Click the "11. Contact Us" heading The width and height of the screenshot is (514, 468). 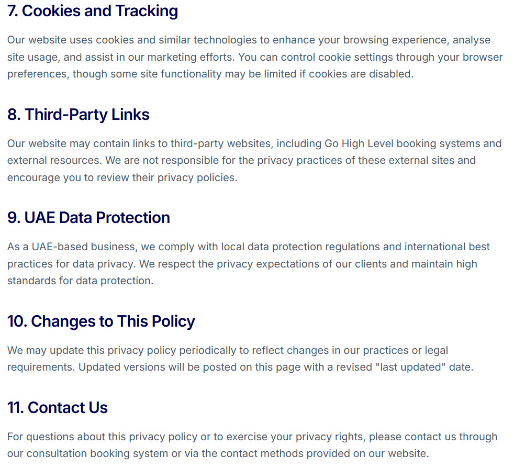point(58,407)
